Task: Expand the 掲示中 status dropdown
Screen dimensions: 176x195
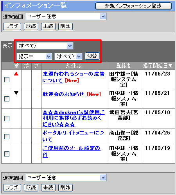Action: tap(34, 57)
